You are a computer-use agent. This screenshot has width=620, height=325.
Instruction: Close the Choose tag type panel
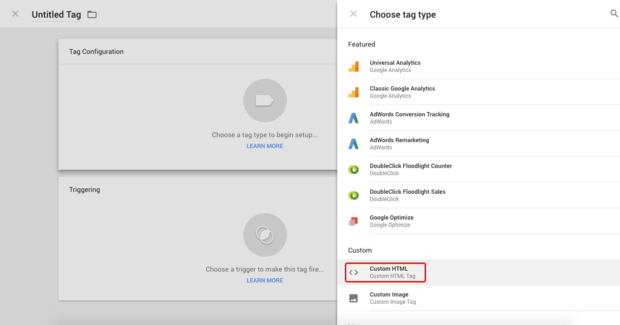tap(354, 14)
